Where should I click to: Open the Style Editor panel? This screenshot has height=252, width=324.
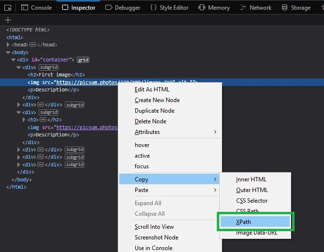click(169, 8)
